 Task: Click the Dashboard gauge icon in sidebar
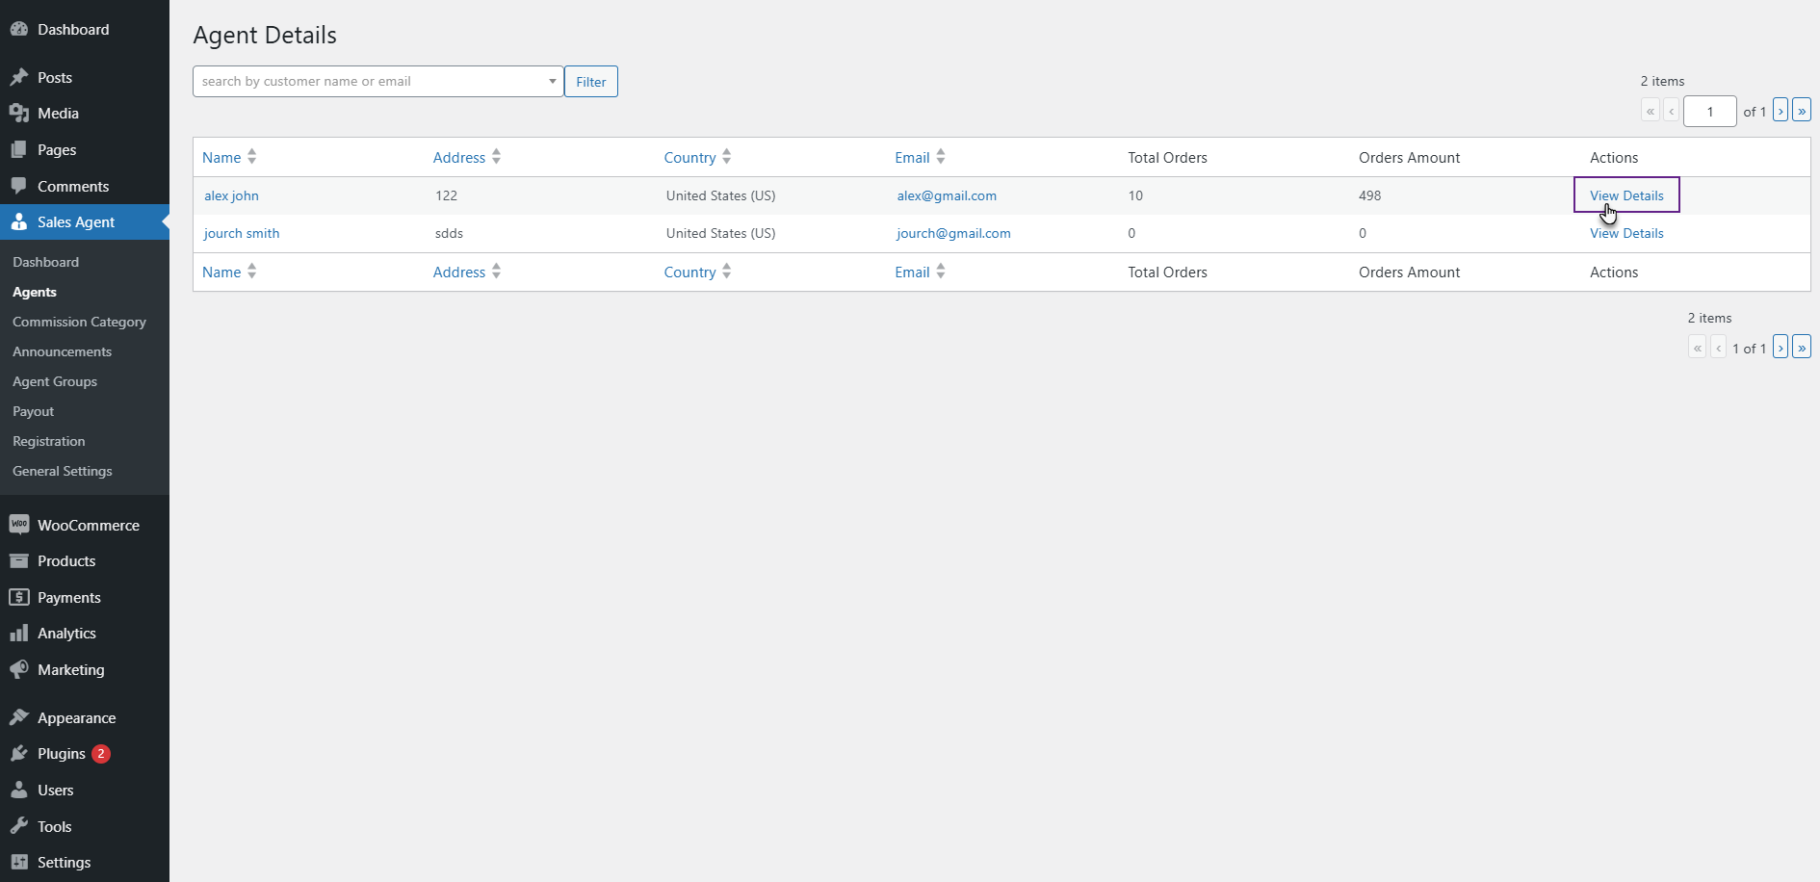click(x=19, y=30)
